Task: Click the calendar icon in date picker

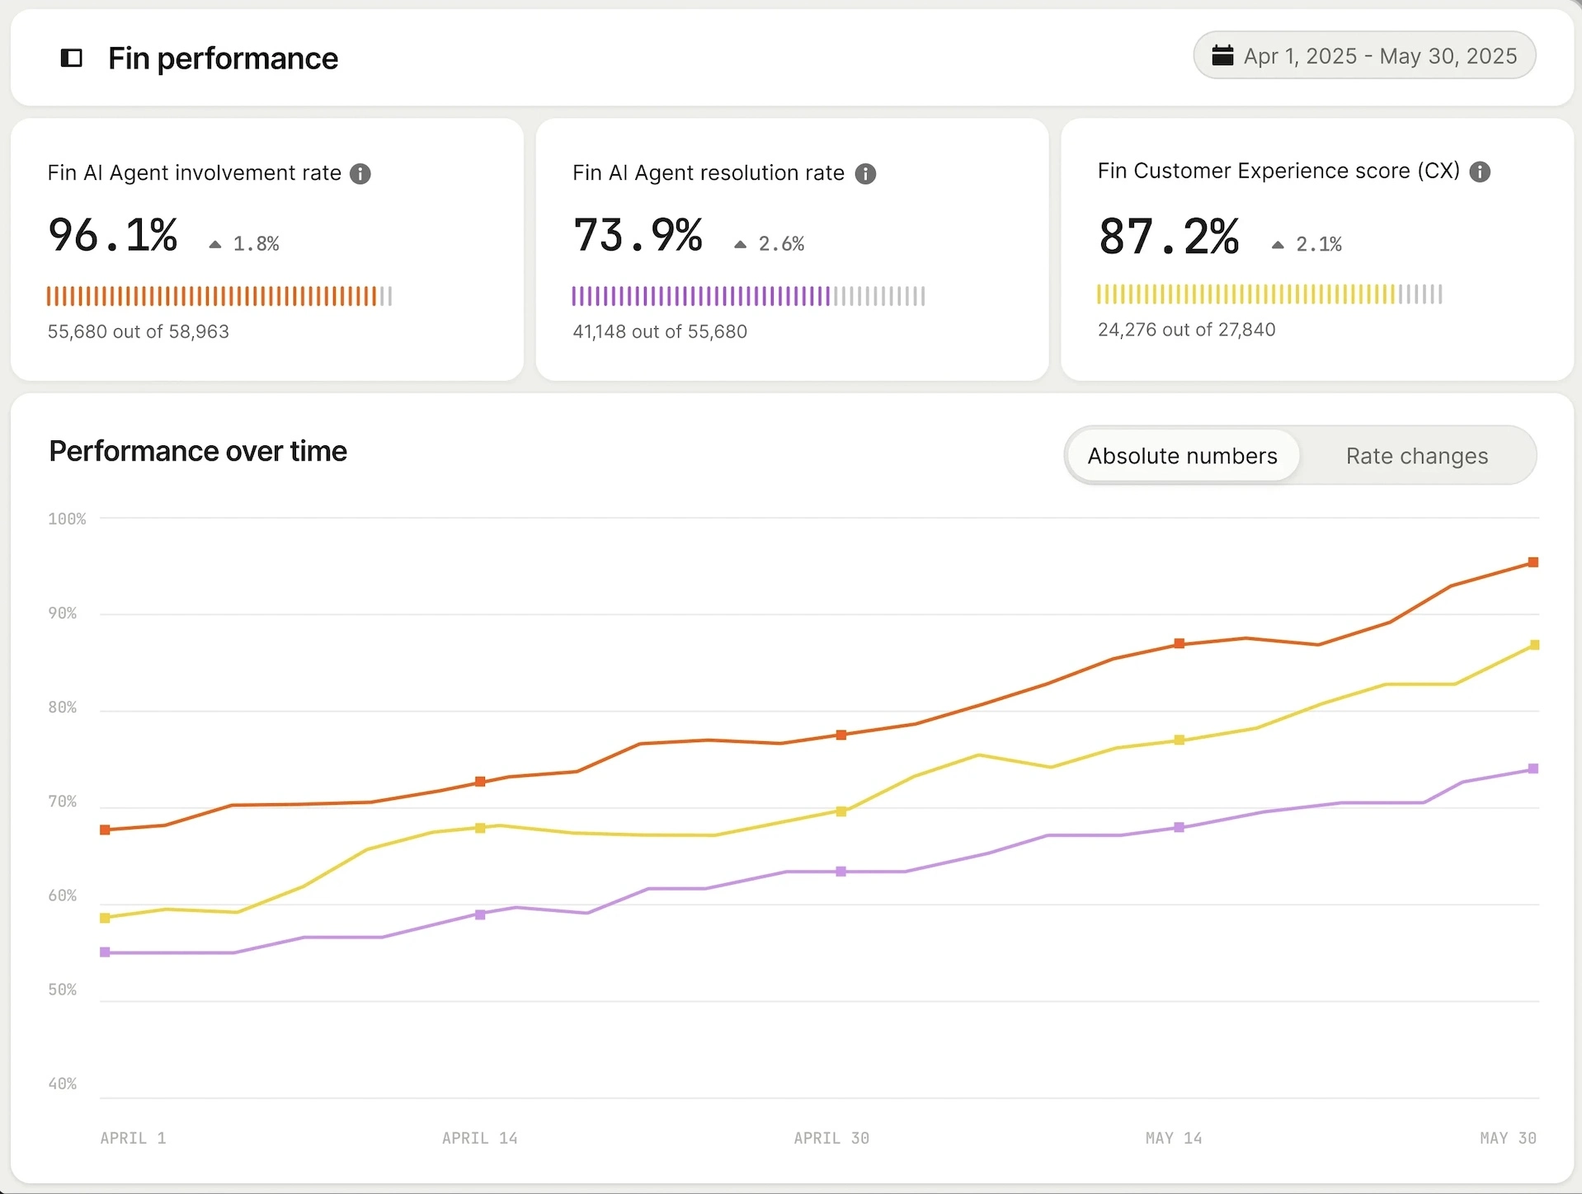Action: [1222, 55]
